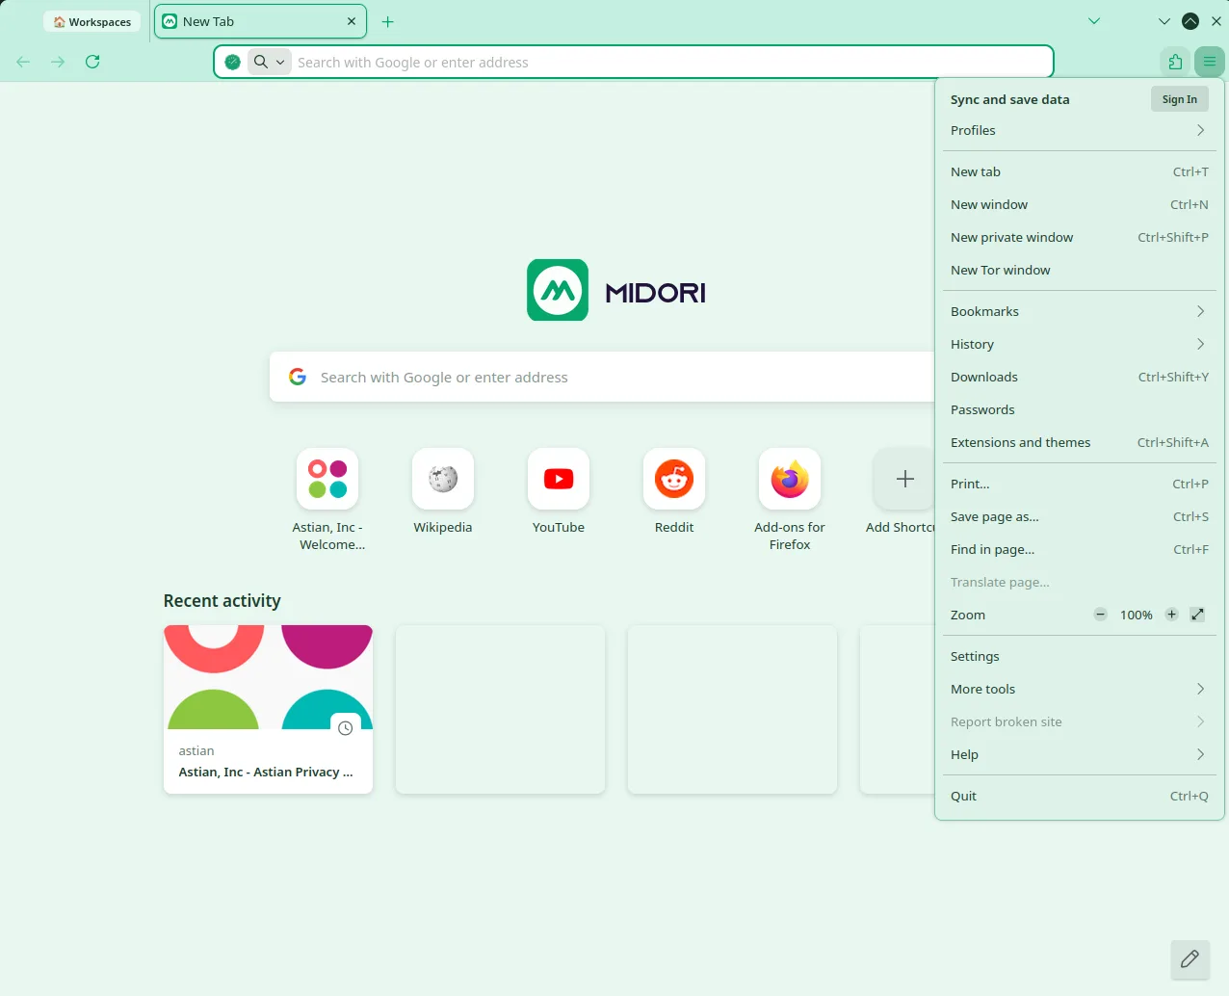This screenshot has width=1229, height=996.
Task: Open the extensions puzzle icon
Action: pos(1175,62)
